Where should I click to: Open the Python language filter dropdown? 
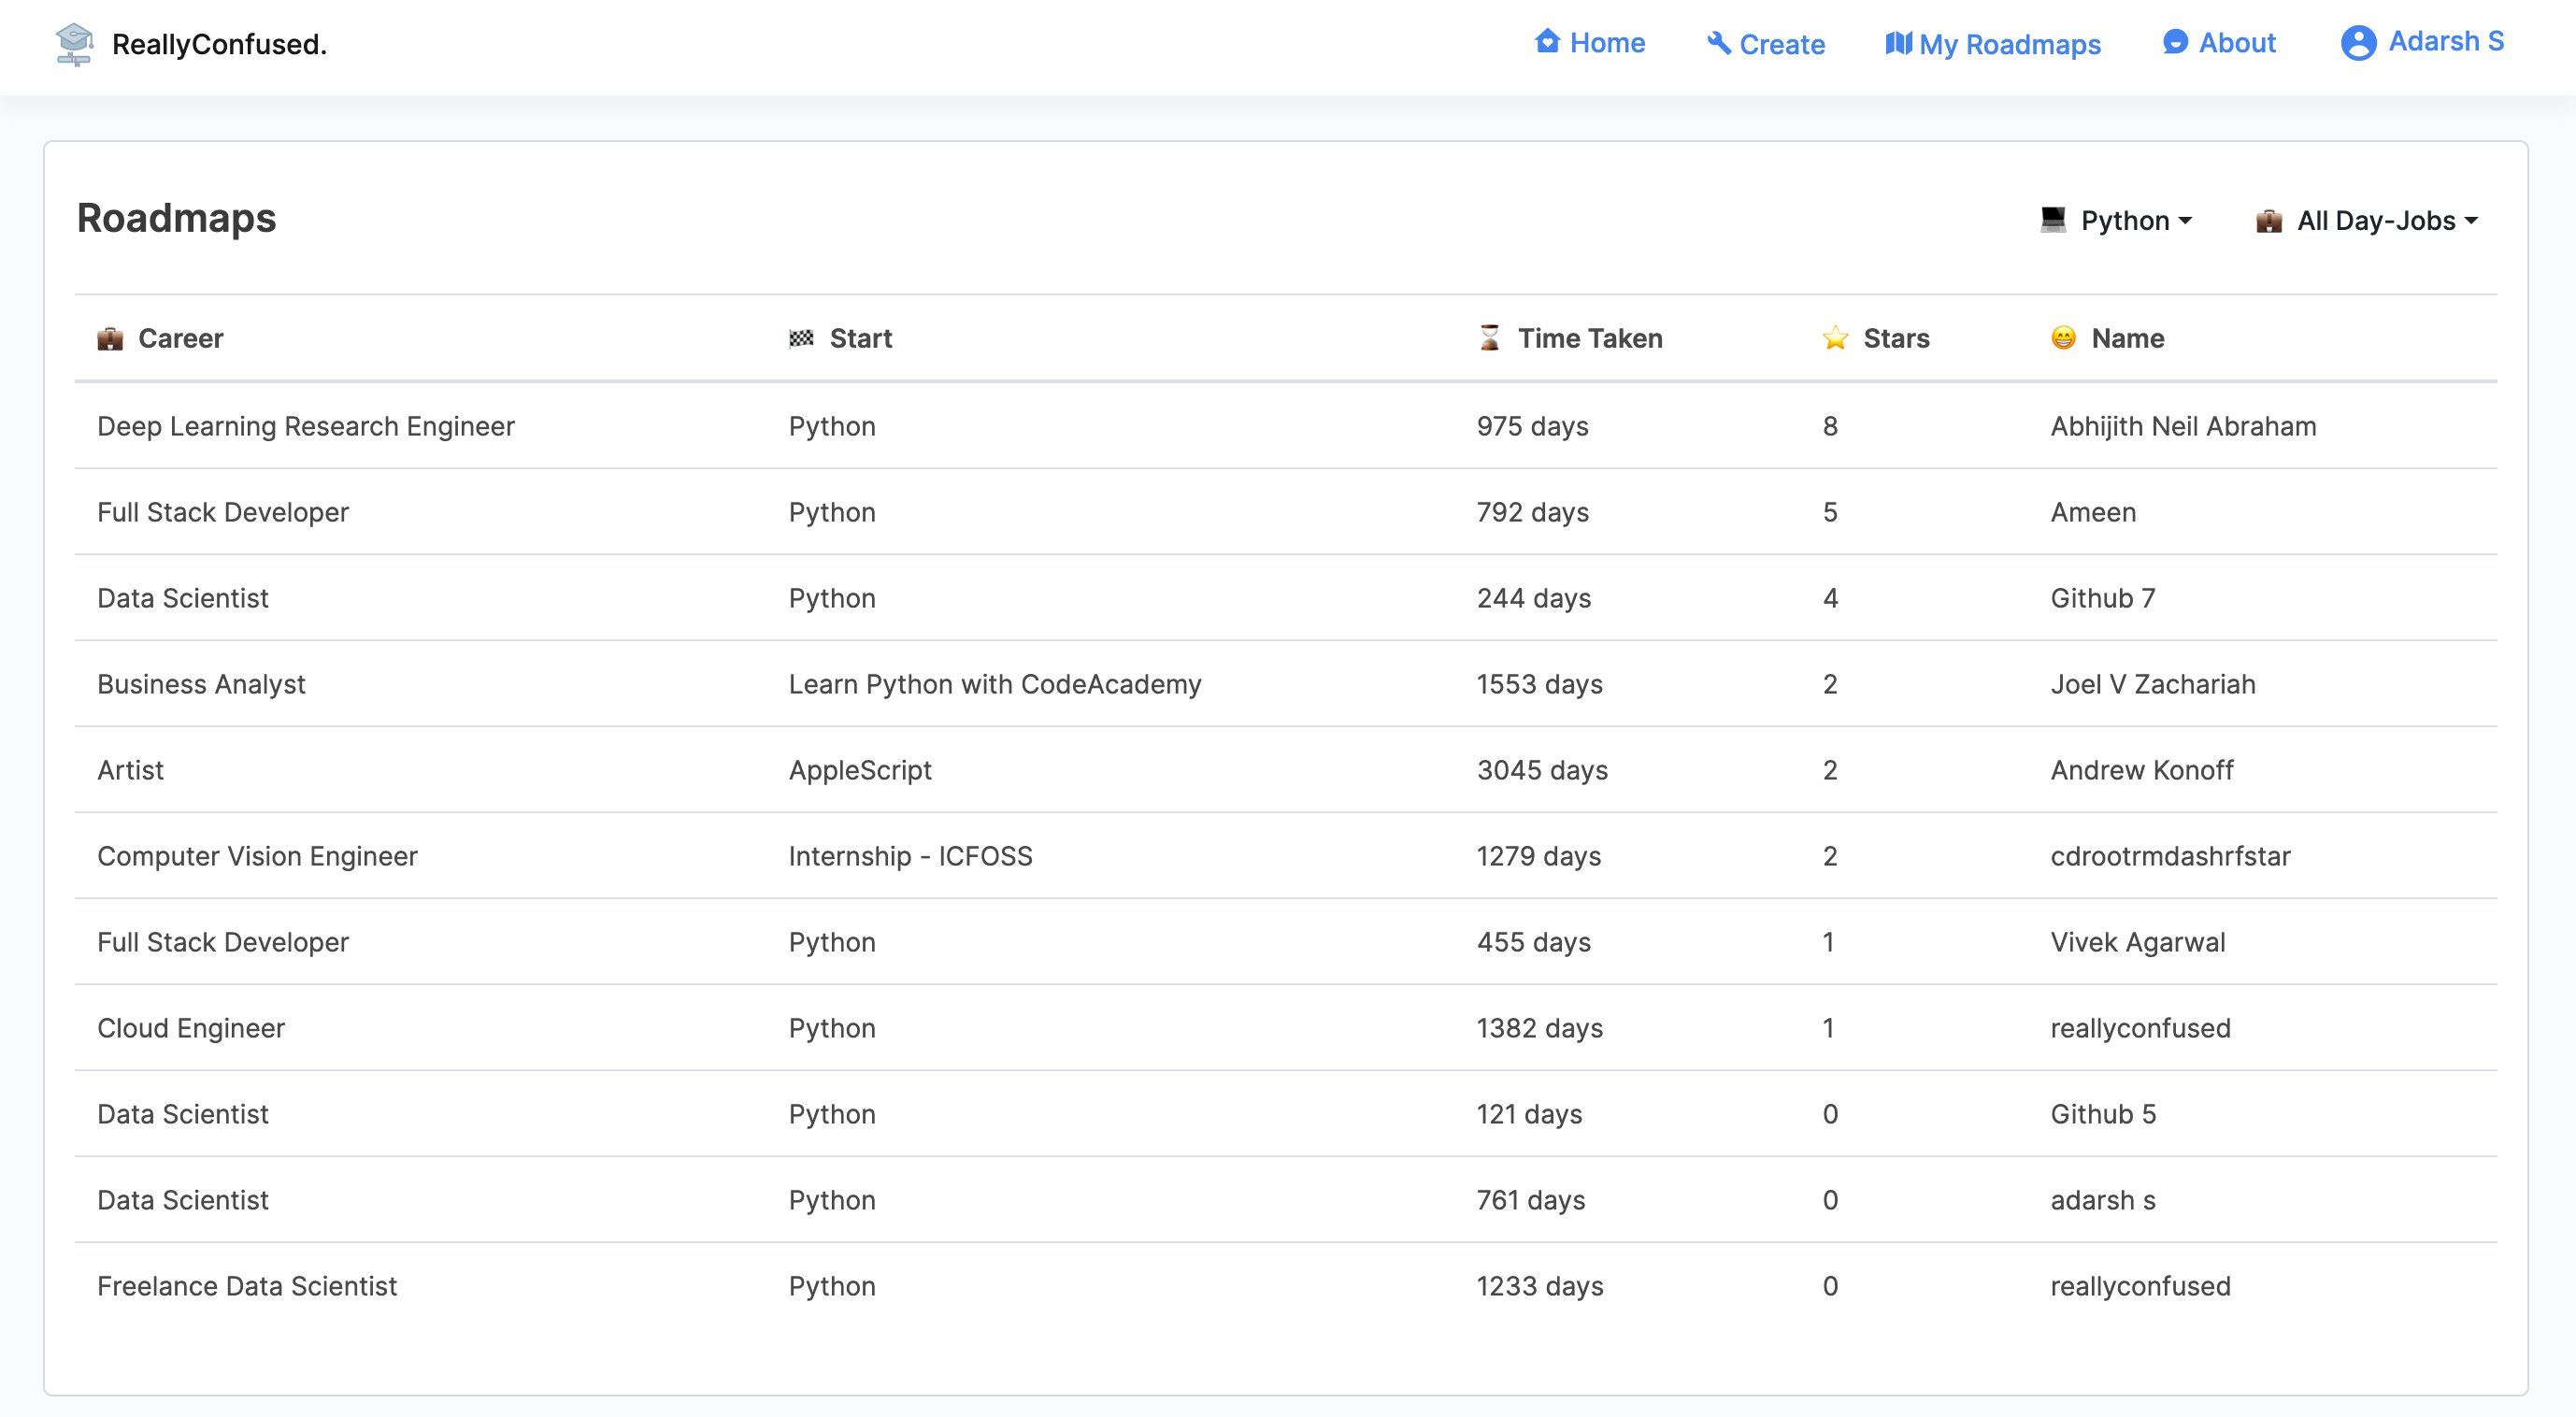point(2135,220)
